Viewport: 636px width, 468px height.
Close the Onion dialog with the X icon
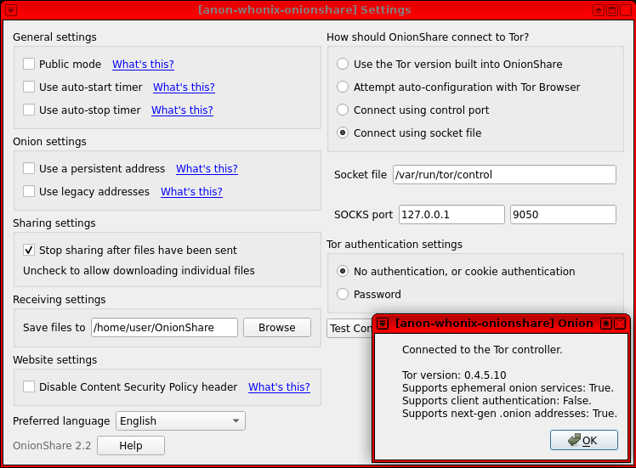pos(620,324)
